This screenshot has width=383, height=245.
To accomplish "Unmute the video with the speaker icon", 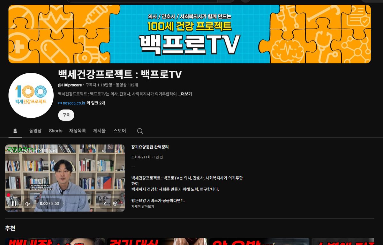I will point(28,204).
